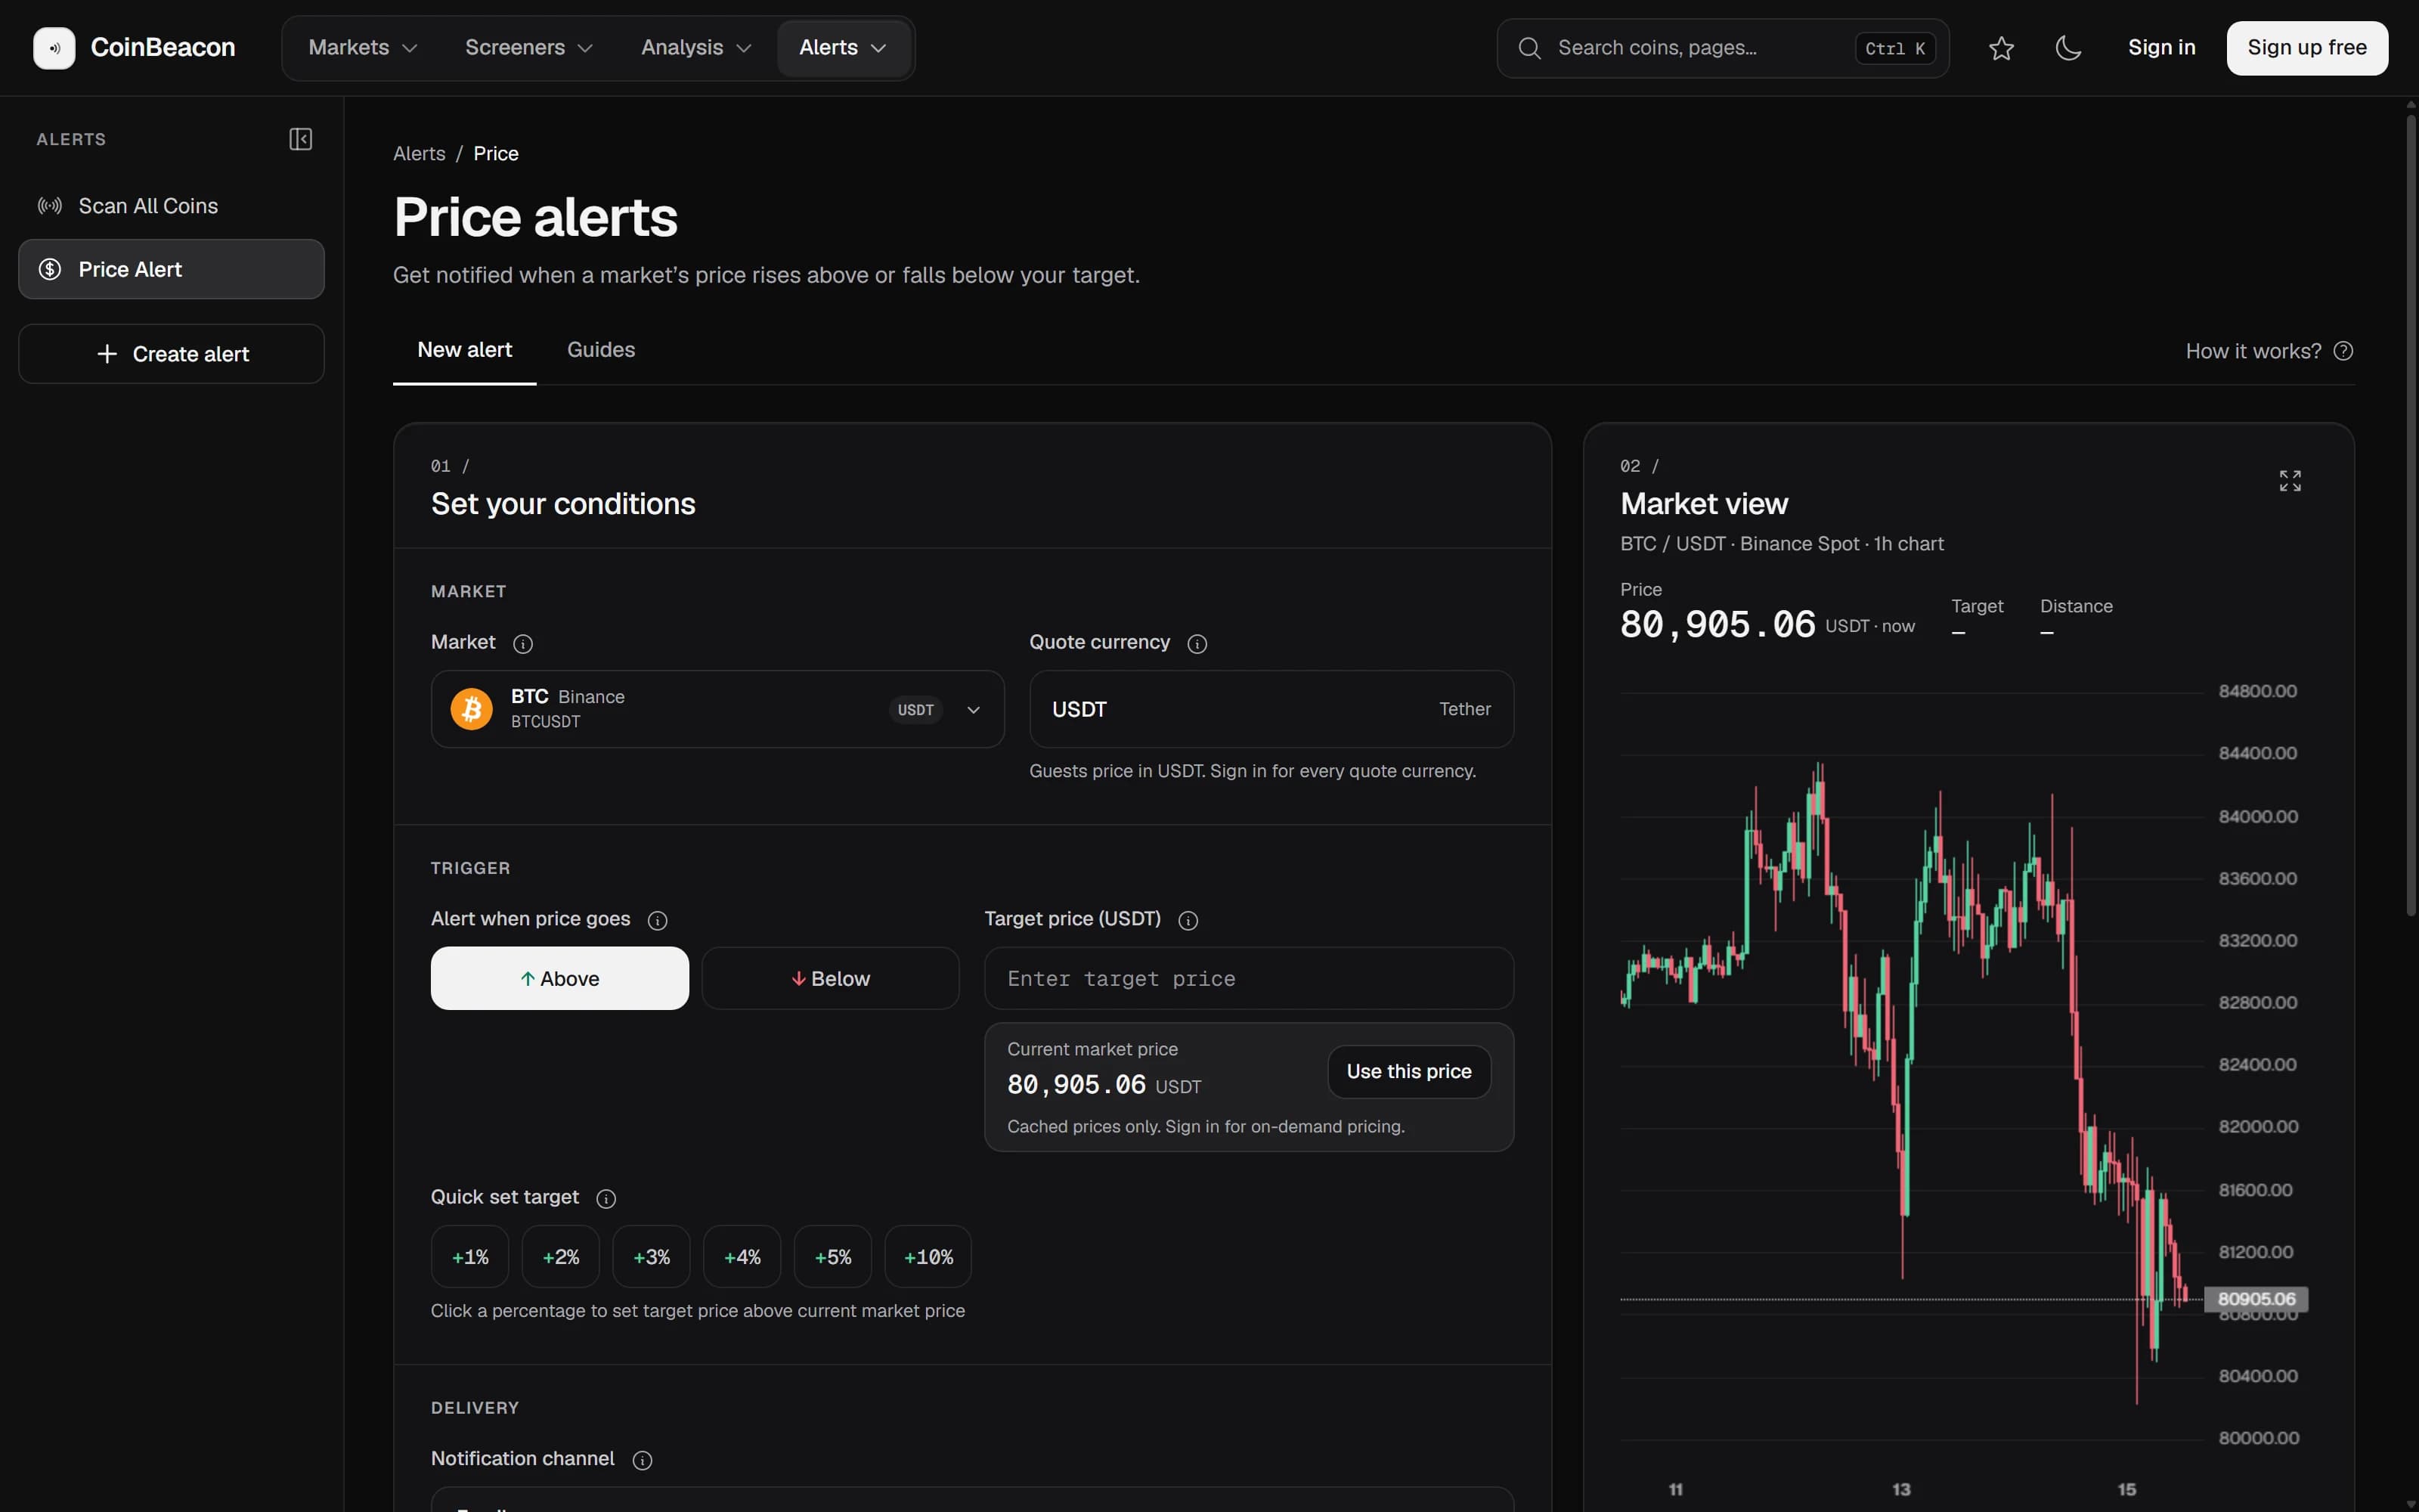The image size is (2419, 1512).
Task: Click the USDT badge in Market selector
Action: (915, 710)
